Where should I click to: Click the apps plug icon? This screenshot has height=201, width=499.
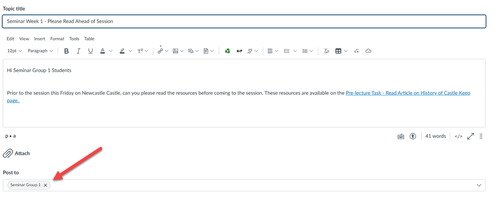(x=250, y=51)
